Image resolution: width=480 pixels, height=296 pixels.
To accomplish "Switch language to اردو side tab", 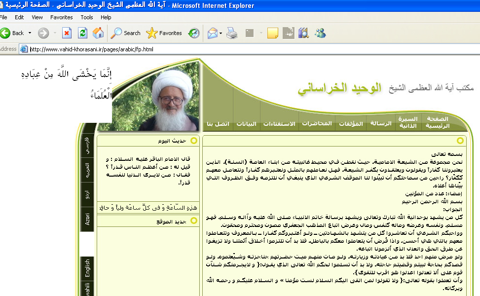I will [87, 195].
